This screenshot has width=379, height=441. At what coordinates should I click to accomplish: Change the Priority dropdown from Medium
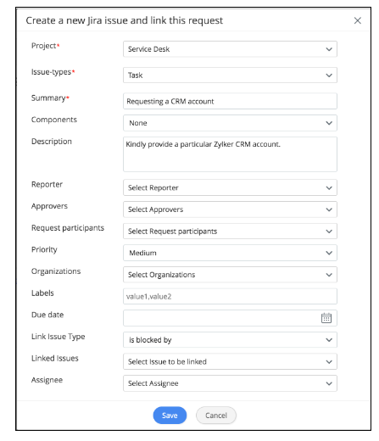click(230, 253)
